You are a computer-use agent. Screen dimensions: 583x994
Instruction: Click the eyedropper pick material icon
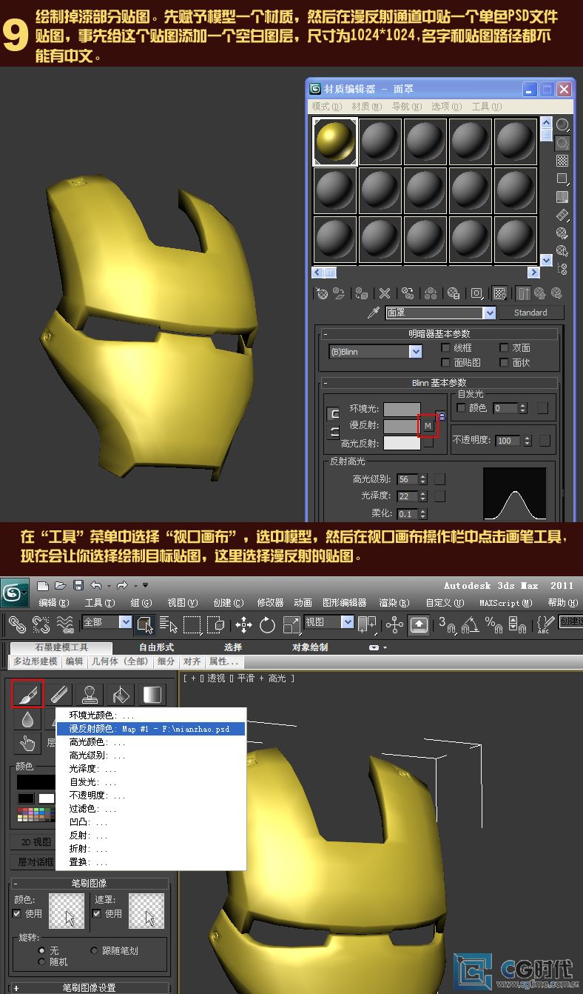[374, 313]
